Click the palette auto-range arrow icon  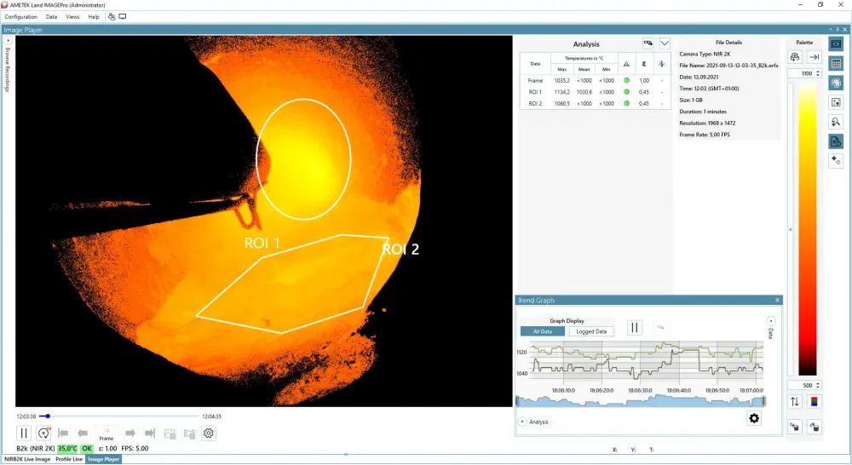click(x=815, y=57)
